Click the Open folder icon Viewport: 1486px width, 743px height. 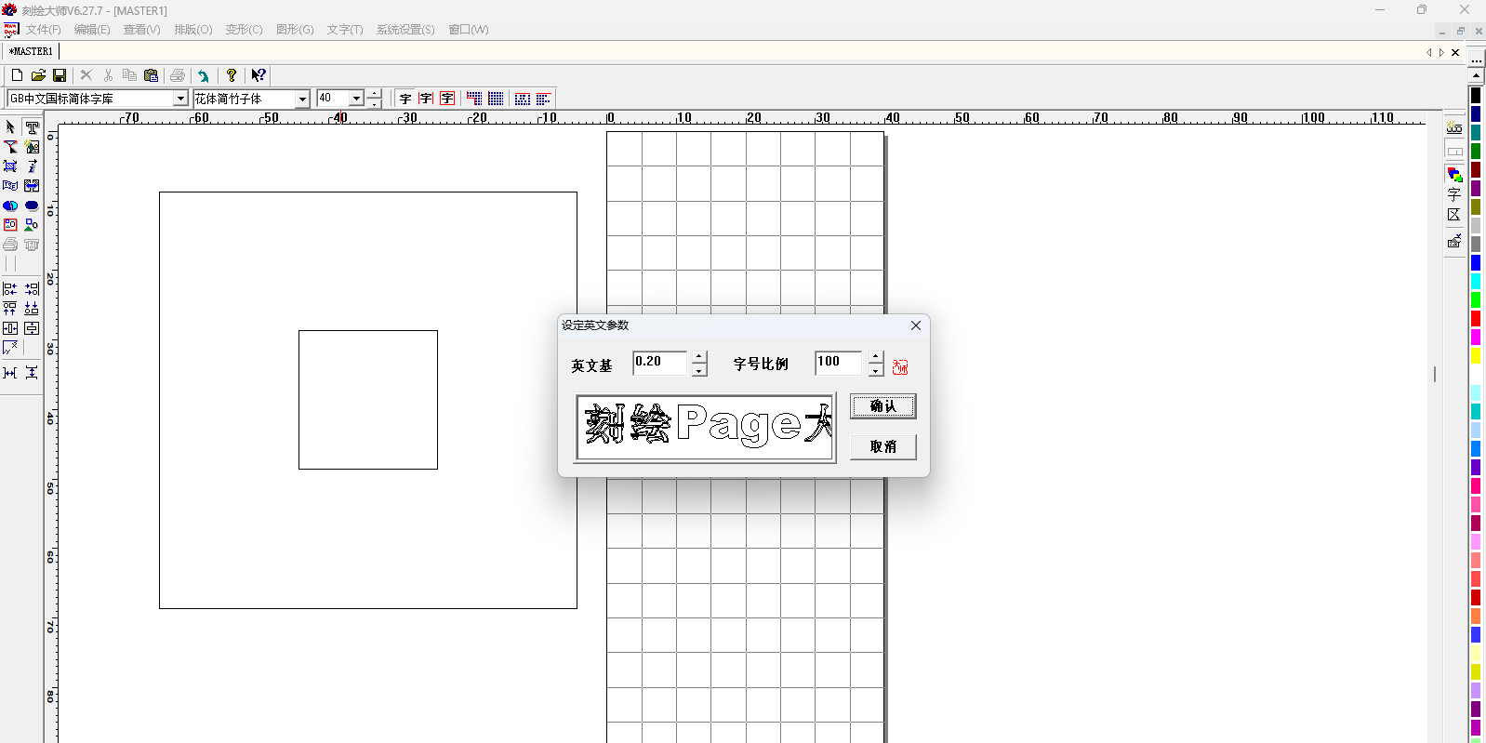click(x=38, y=75)
